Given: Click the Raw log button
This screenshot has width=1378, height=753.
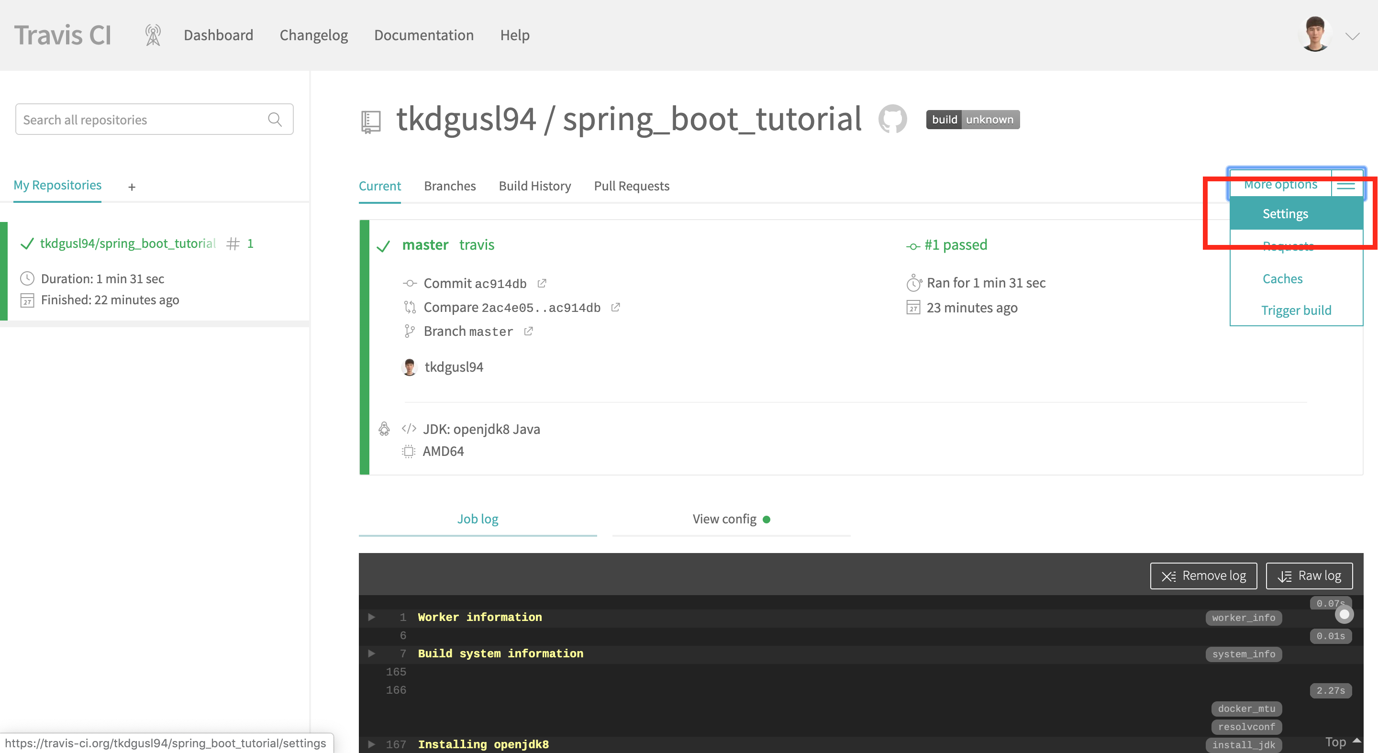Looking at the screenshot, I should click(x=1309, y=576).
